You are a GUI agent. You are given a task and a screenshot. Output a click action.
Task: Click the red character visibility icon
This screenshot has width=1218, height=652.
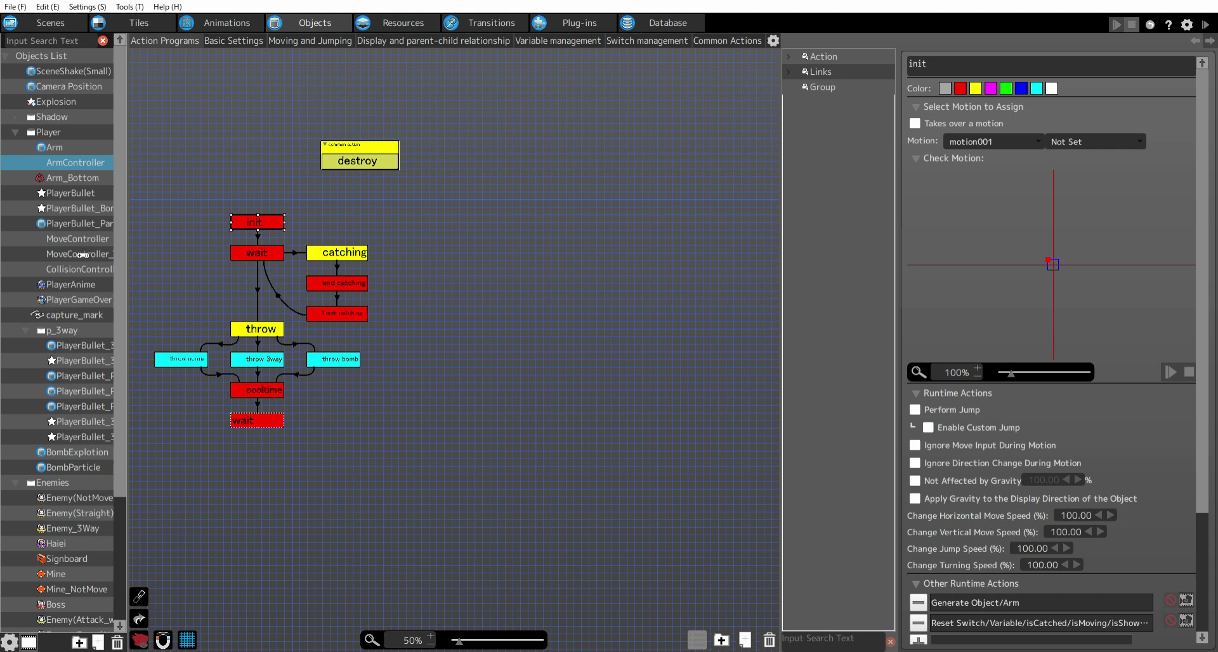138,640
